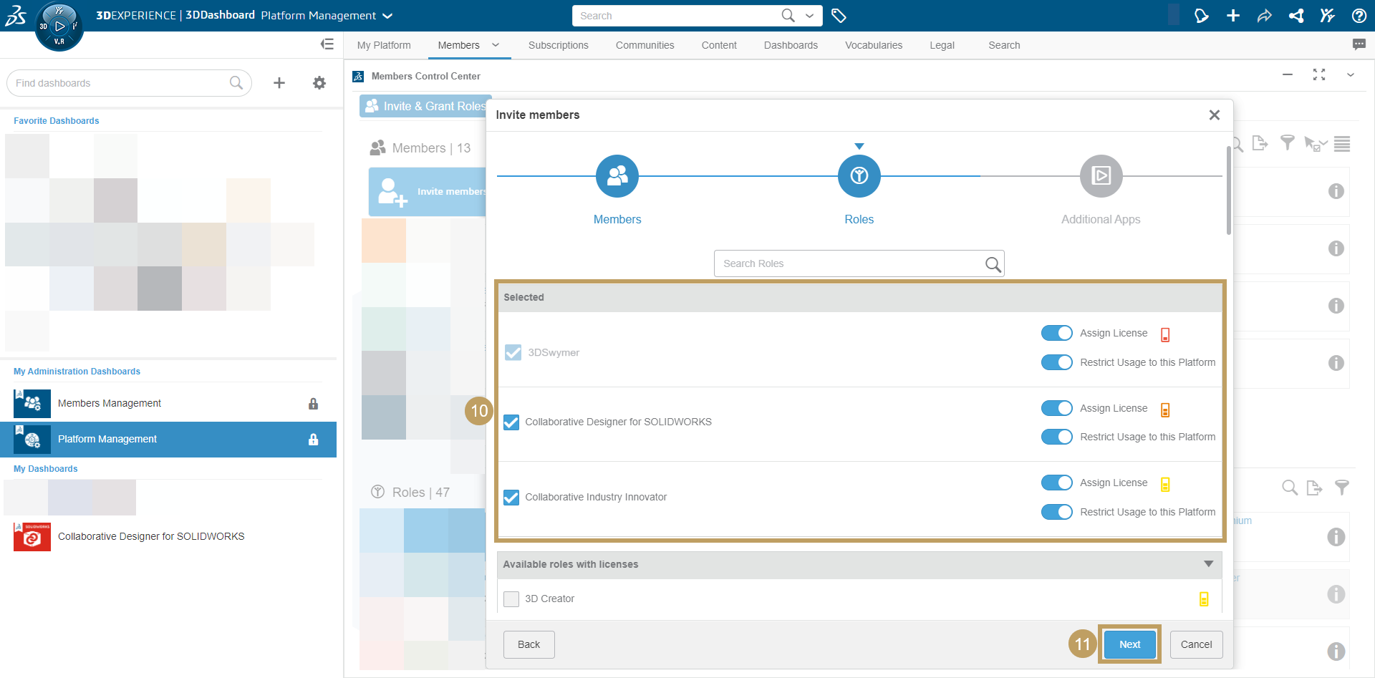Open Platform Management title dropdown
Viewport: 1375px width, 678px height.
pyautogui.click(x=387, y=16)
